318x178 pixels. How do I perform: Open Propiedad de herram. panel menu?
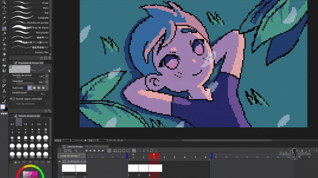pyautogui.click(x=11, y=63)
